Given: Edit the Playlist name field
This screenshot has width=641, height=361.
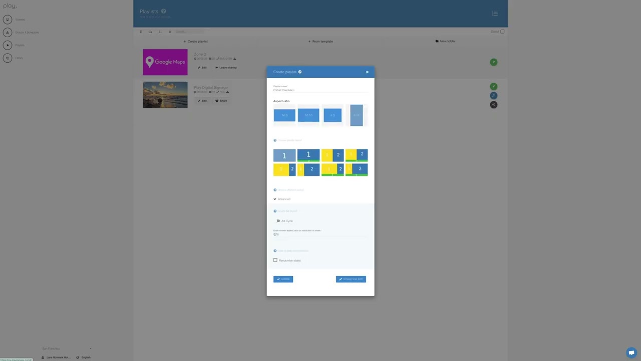Looking at the screenshot, I should click(320, 90).
